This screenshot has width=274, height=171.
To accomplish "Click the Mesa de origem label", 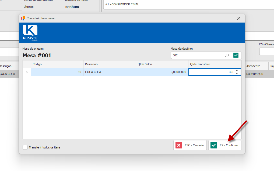I will (x=33, y=49).
